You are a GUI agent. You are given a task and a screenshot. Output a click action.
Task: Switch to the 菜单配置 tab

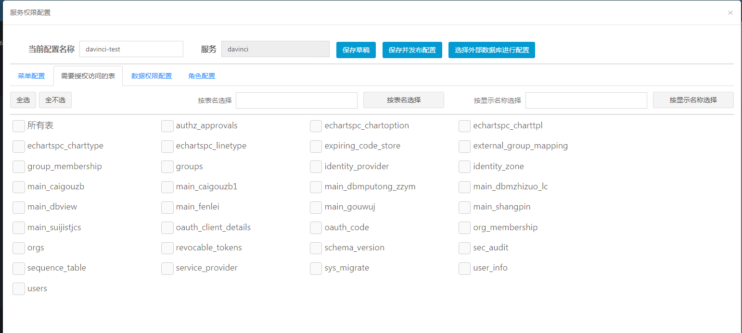(31, 76)
